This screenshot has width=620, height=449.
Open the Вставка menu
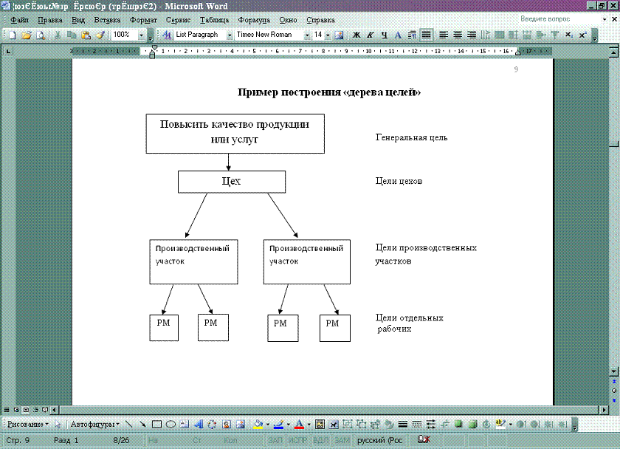click(107, 20)
